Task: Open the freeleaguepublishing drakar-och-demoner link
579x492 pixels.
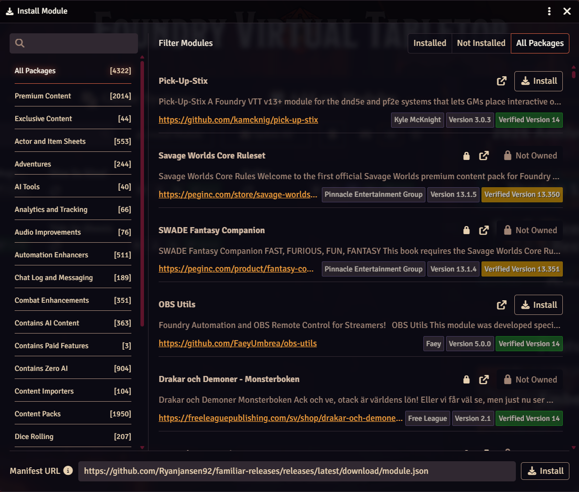Action: click(280, 418)
